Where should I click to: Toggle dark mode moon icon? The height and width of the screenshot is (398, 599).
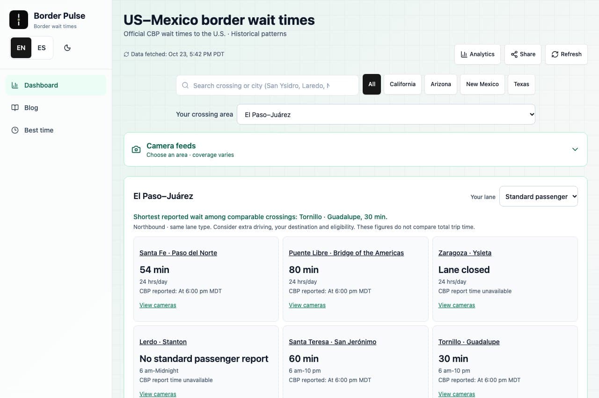coord(67,48)
